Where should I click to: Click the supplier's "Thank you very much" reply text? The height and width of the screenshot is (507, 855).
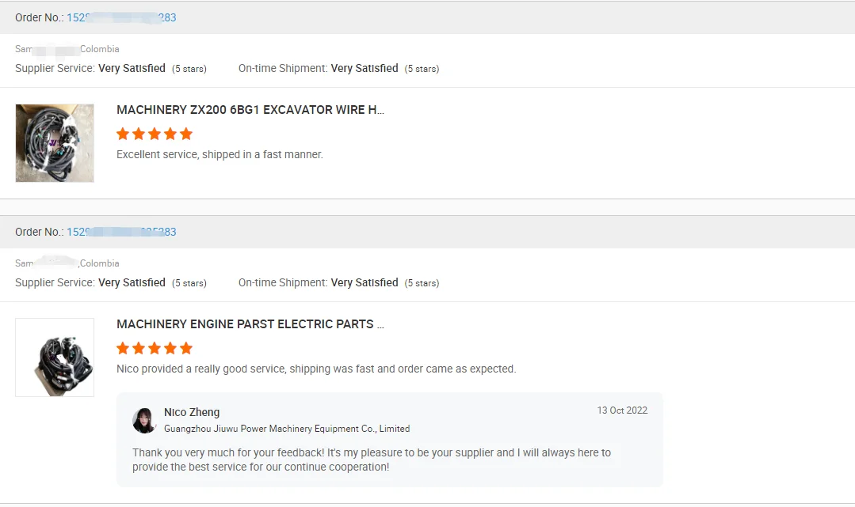tap(372, 460)
